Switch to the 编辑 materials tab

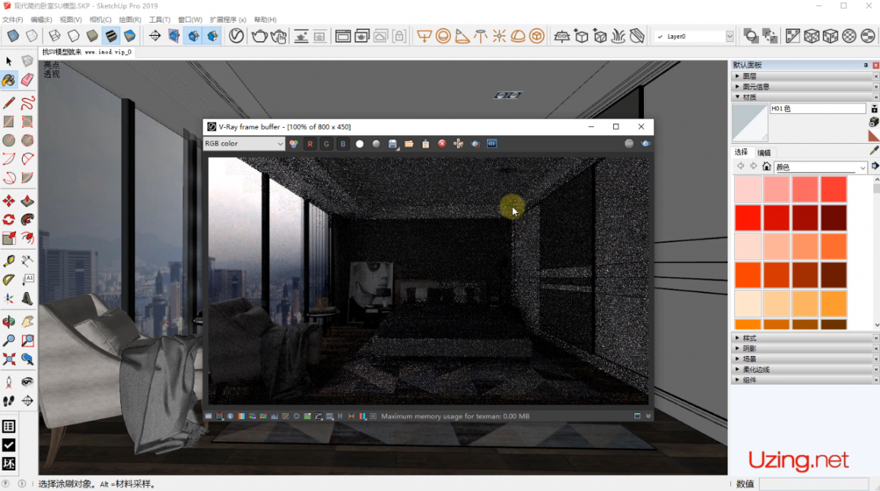click(764, 153)
